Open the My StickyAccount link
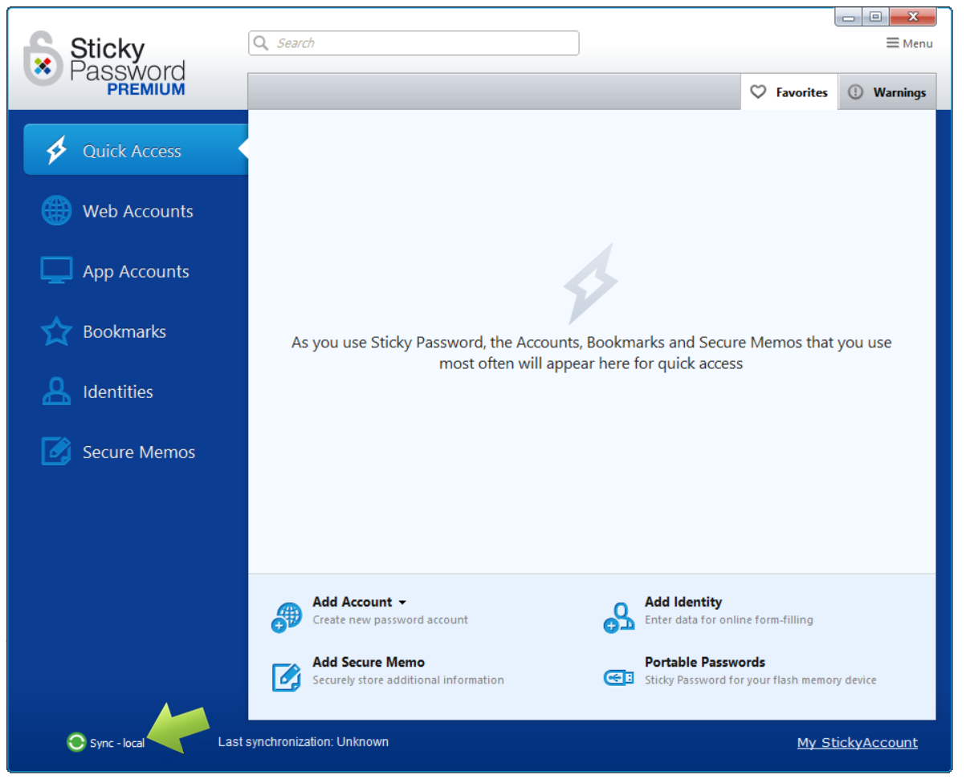This screenshot has height=779, width=970. 858,743
